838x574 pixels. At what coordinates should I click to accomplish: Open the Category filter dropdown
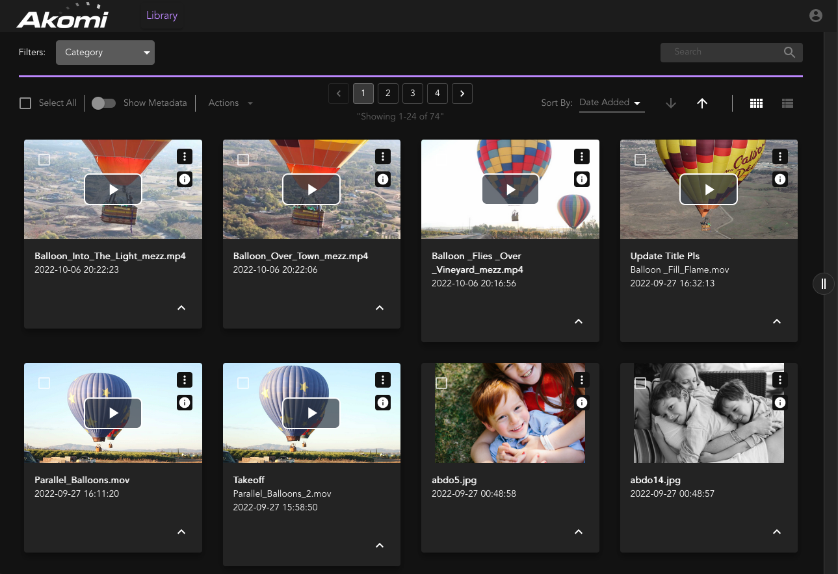point(105,53)
